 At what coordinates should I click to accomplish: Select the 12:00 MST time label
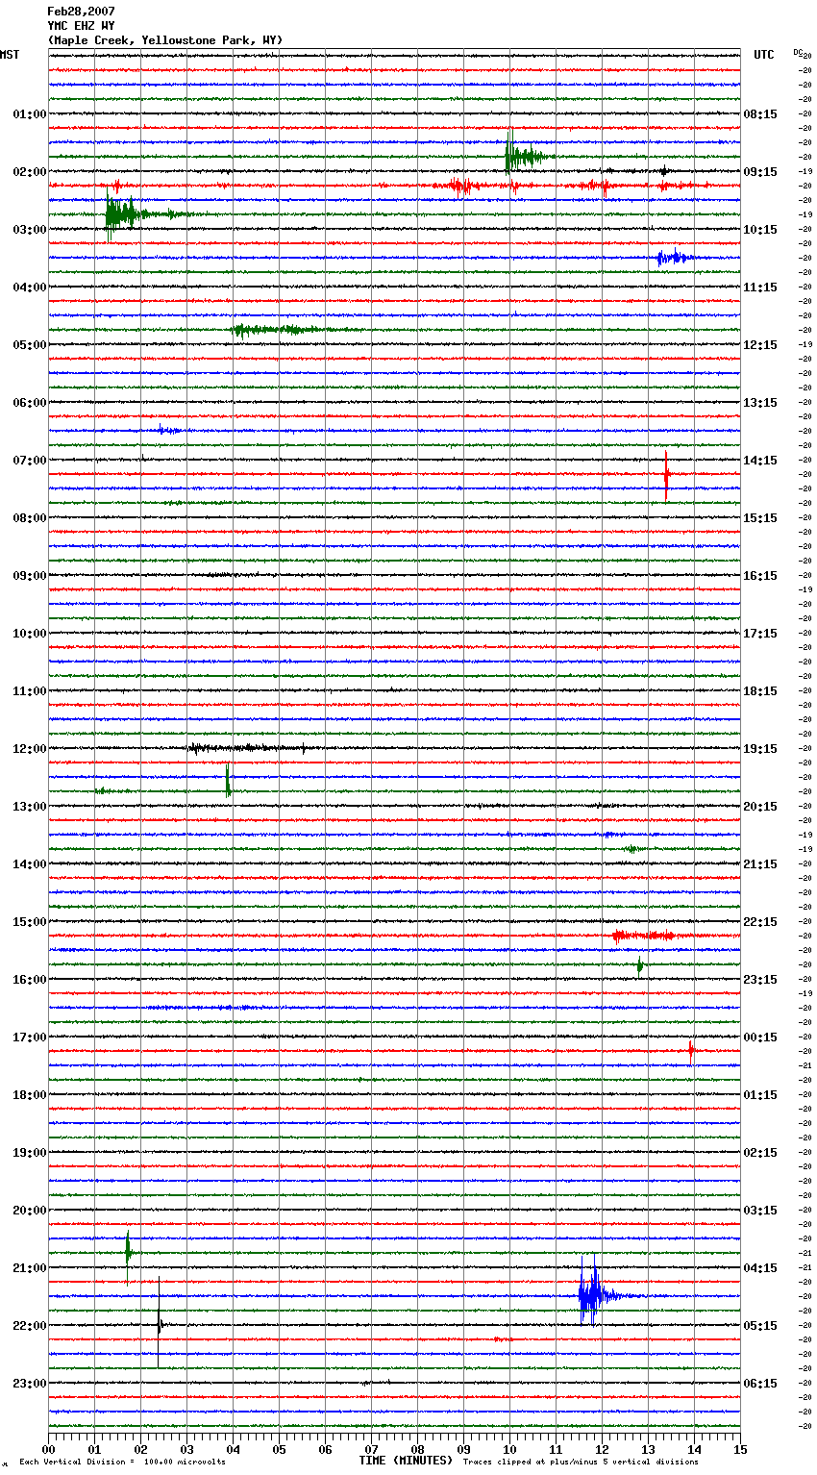pyautogui.click(x=30, y=749)
